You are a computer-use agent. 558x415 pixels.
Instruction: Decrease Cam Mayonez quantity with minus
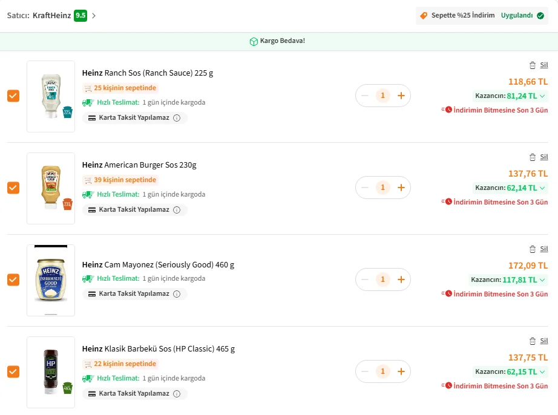pyautogui.click(x=365, y=279)
